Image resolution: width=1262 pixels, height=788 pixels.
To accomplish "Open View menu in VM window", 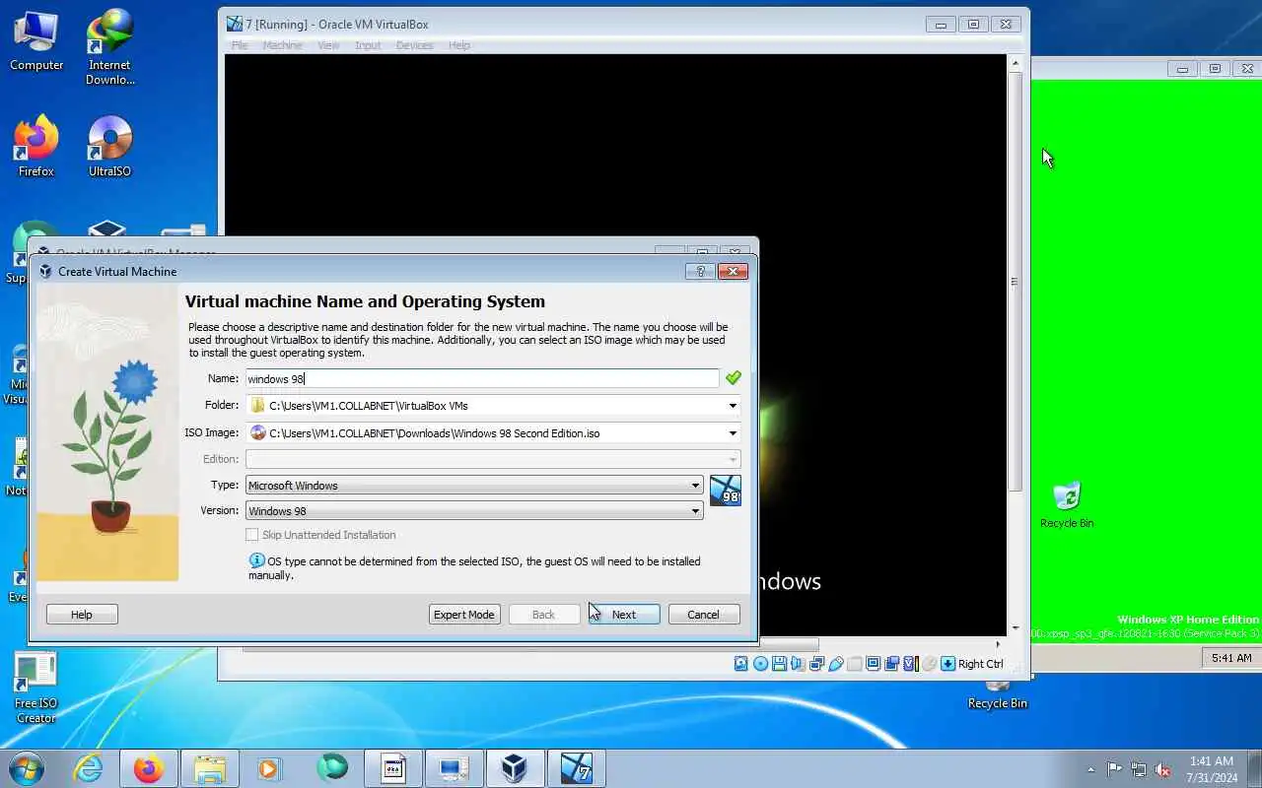I will click(x=328, y=45).
